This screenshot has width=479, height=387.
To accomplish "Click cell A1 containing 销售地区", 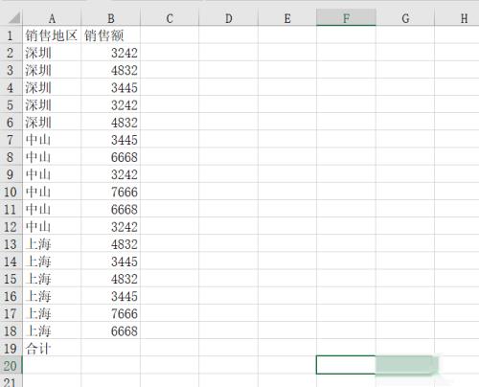I will tap(52, 35).
